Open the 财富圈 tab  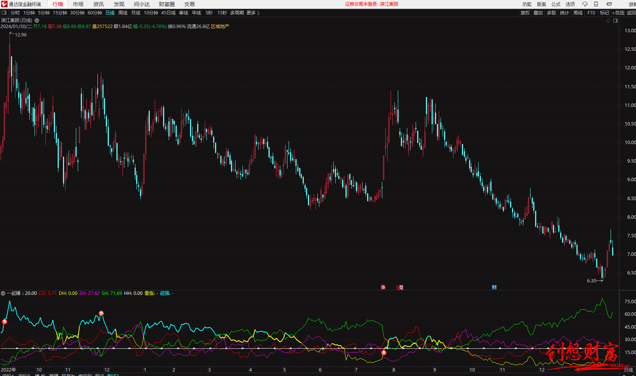pos(167,4)
